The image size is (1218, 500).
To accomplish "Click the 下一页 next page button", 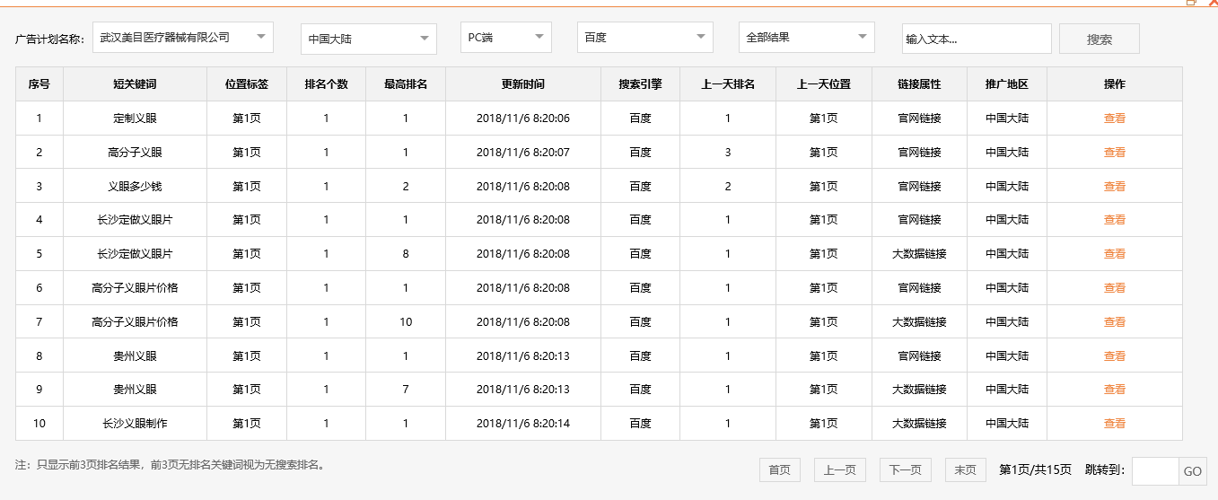I will coord(905,469).
